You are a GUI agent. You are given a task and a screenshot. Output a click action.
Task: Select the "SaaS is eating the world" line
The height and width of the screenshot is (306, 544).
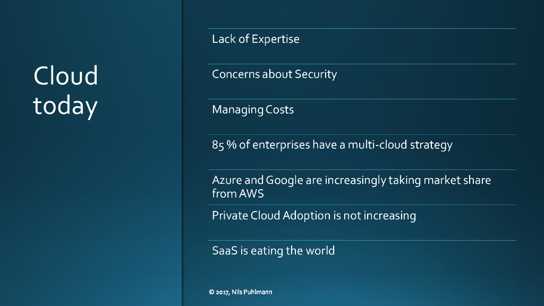tap(273, 251)
